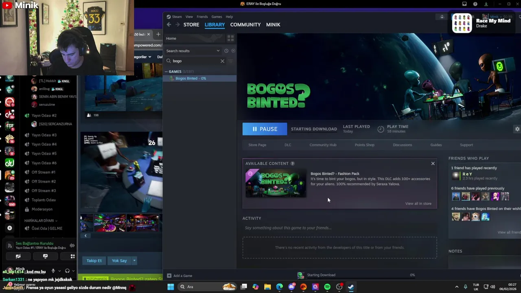Open File Explorer from the taskbar
The image size is (521, 293).
pos(267,287)
